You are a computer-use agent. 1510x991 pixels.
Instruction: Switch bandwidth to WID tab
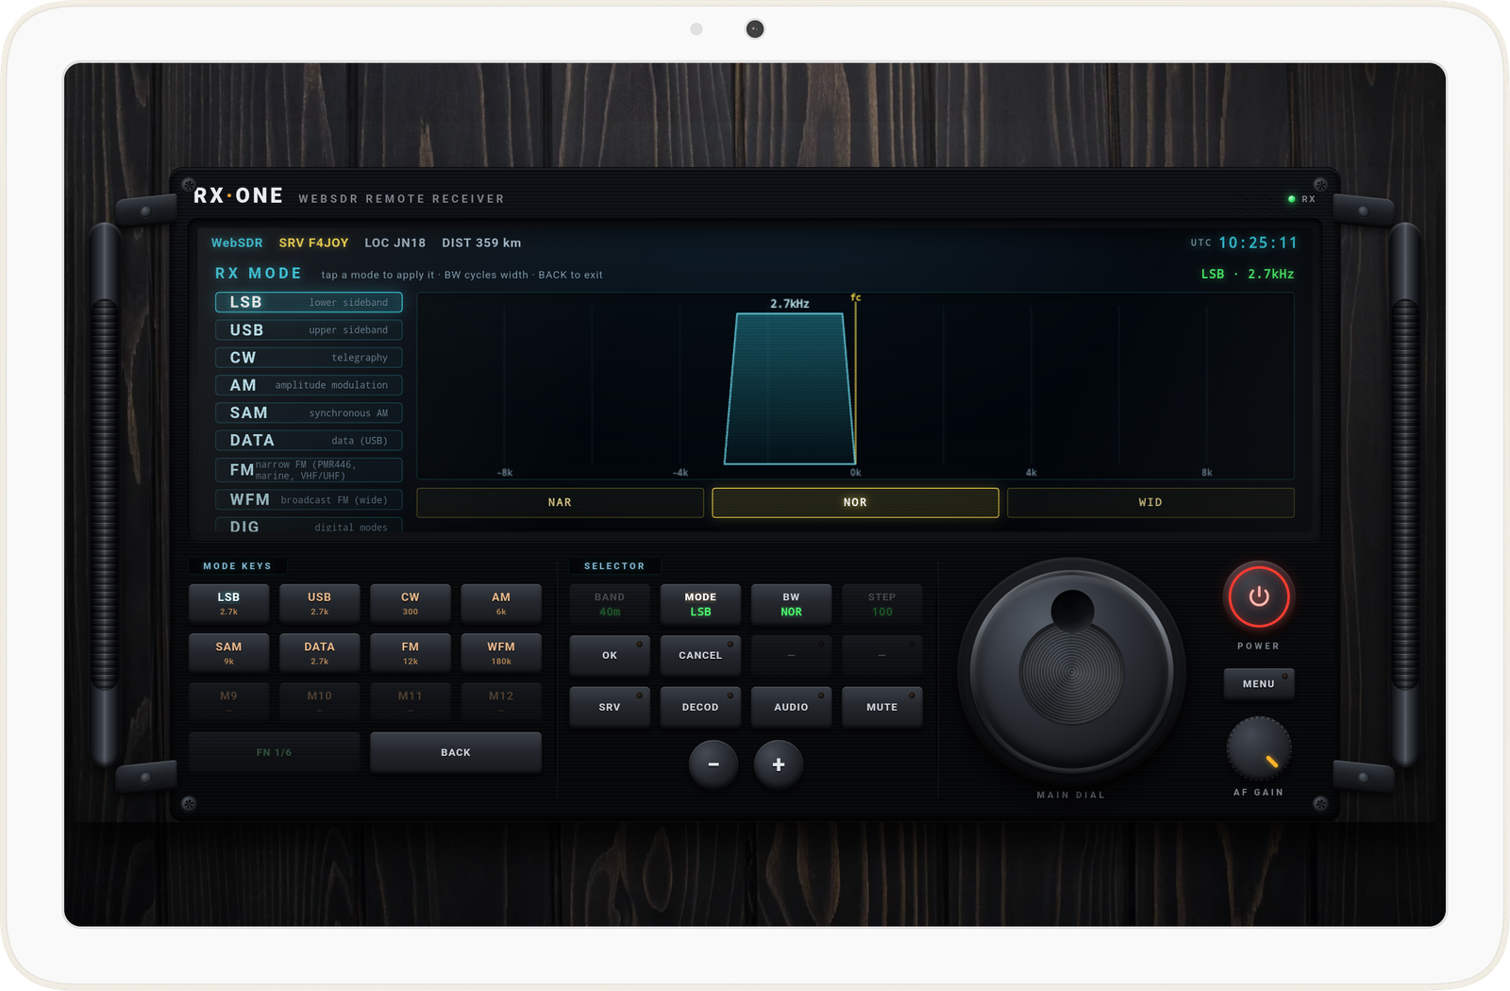pyautogui.click(x=1150, y=502)
